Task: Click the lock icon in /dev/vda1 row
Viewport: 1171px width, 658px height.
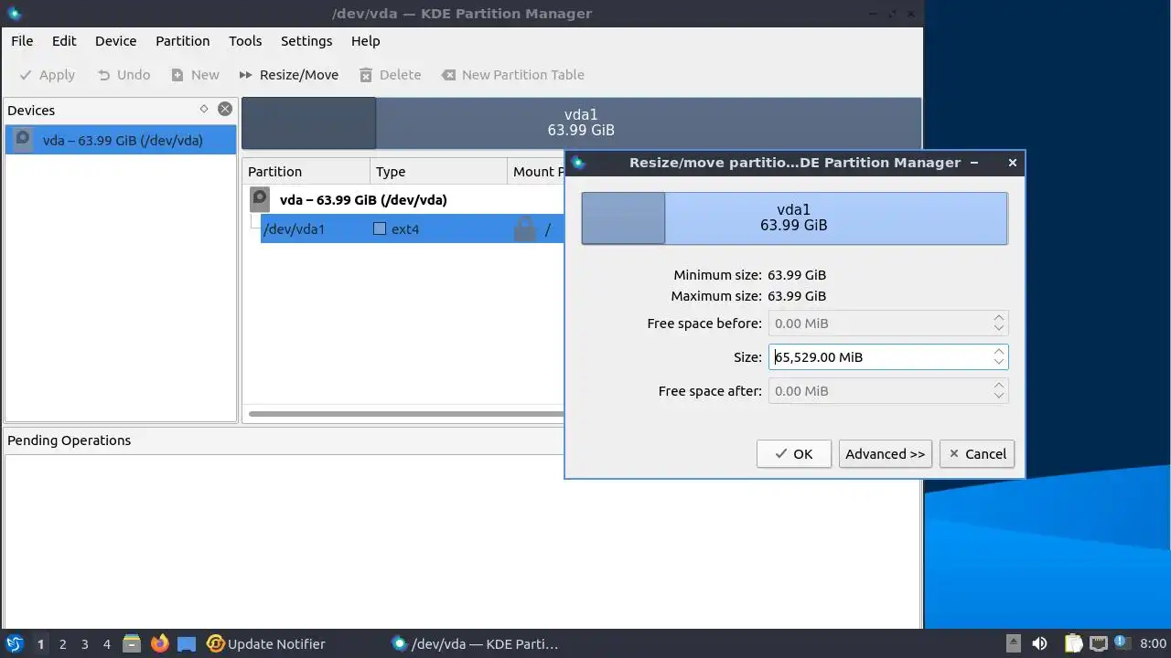Action: pyautogui.click(x=524, y=228)
